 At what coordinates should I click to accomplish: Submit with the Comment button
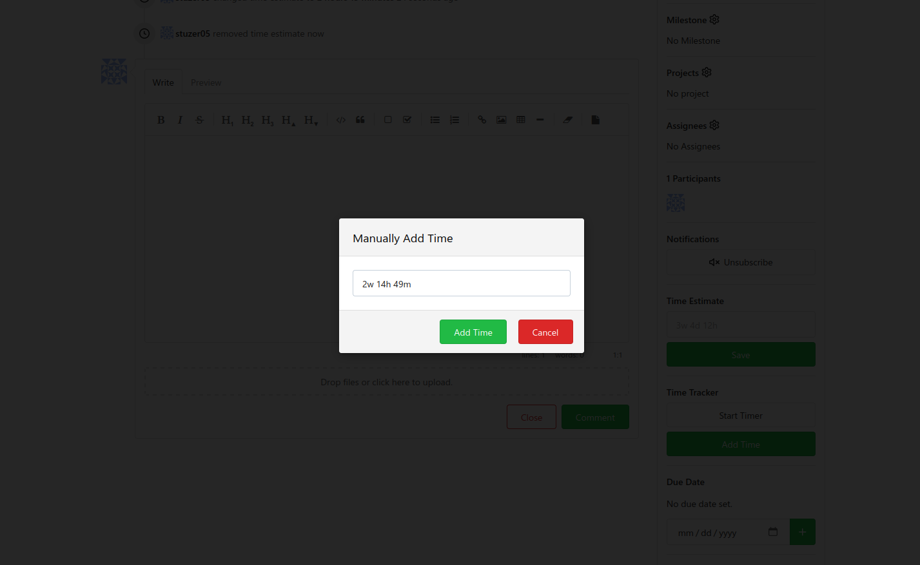pos(595,417)
